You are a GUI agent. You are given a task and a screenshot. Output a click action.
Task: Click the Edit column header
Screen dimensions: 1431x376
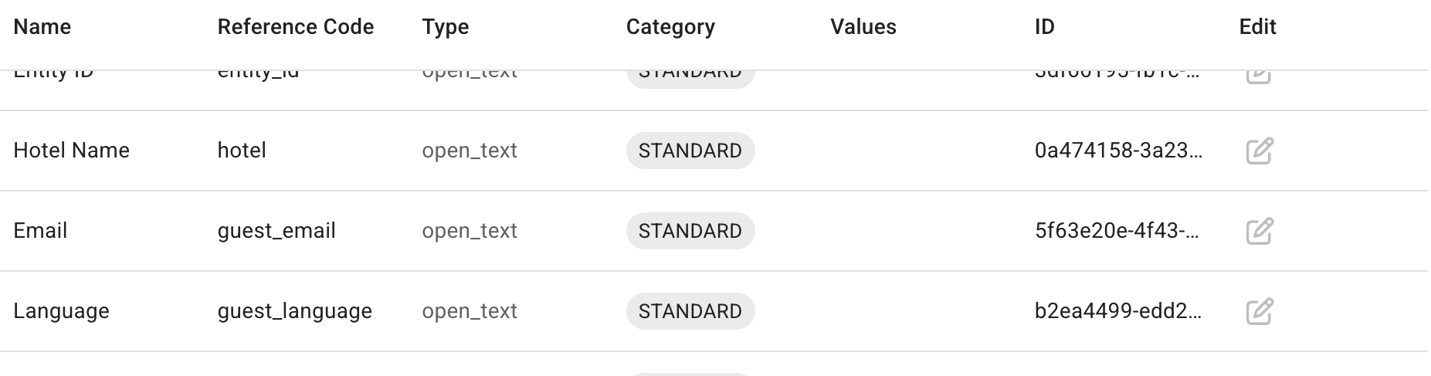click(1257, 27)
